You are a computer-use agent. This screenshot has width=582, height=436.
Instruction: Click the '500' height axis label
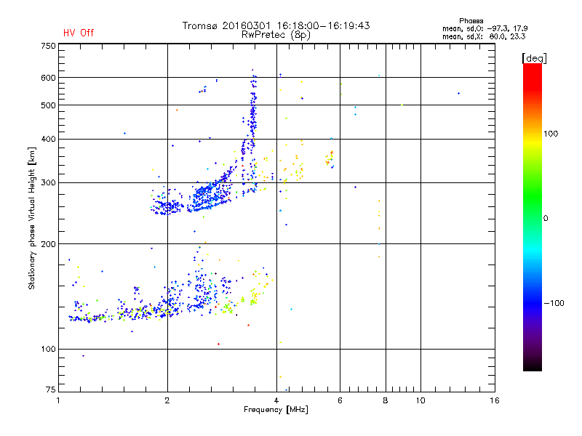pyautogui.click(x=48, y=105)
